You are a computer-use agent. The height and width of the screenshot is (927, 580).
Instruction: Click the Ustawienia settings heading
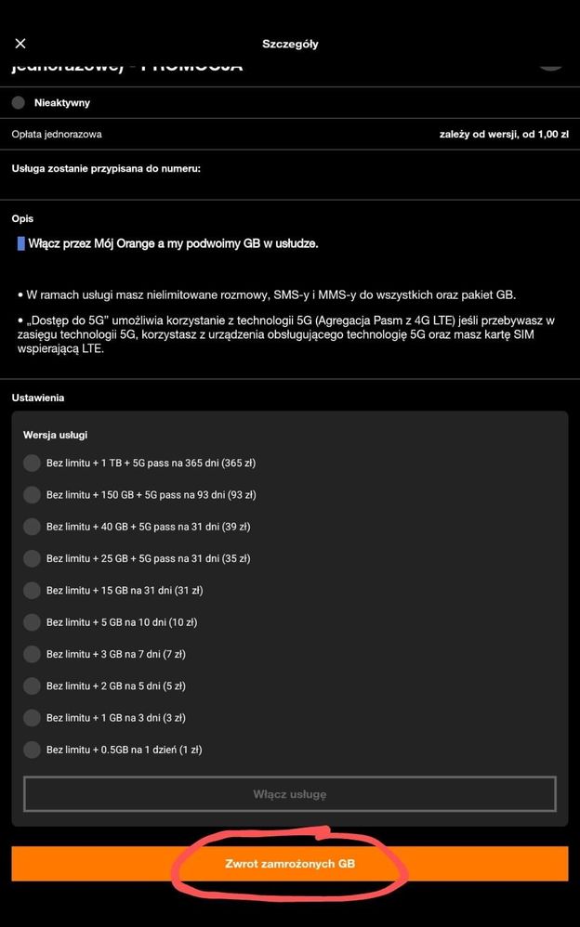click(38, 398)
